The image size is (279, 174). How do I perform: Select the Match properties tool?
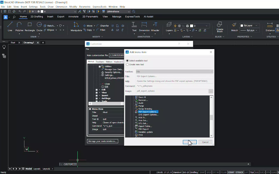pos(234,26)
